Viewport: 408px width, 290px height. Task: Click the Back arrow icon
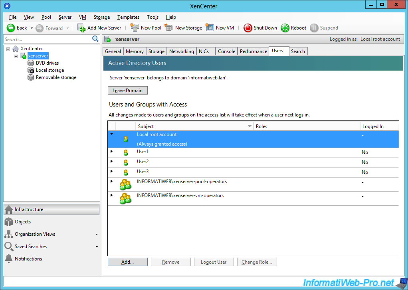[11, 28]
